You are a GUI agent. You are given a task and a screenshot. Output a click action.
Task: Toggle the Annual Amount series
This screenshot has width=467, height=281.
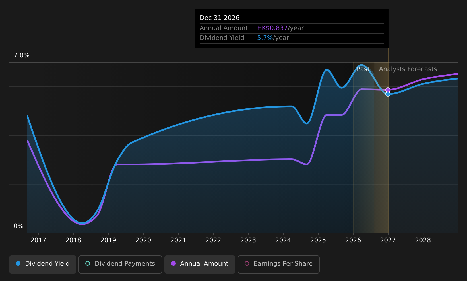tap(200, 264)
